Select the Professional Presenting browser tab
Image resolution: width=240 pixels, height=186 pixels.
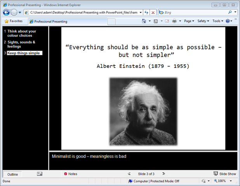[50, 21]
